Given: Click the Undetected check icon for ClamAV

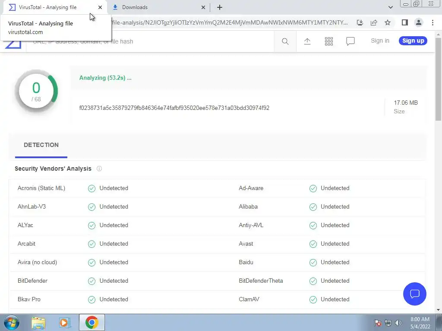Looking at the screenshot, I should pos(313,300).
